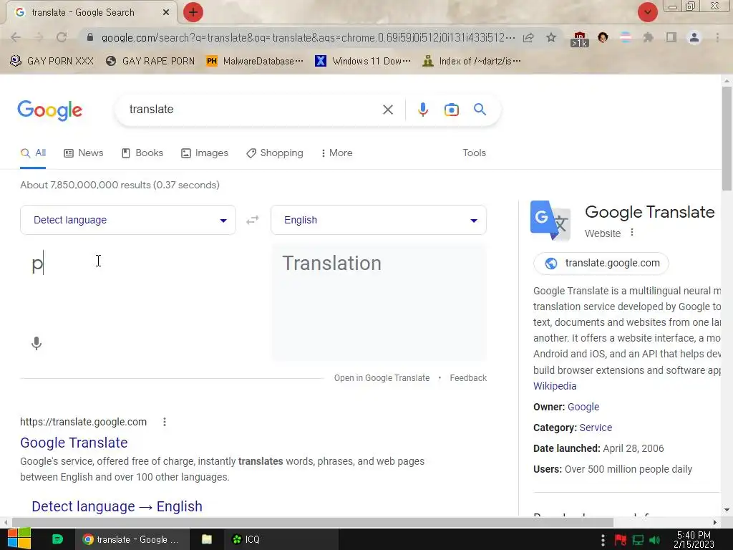This screenshot has height=550, width=733.
Task: Click the vertical page scrollbar thumb
Action: (727, 138)
